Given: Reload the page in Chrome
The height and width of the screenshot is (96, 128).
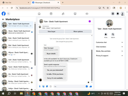Looking at the screenshot, I should [12, 8].
